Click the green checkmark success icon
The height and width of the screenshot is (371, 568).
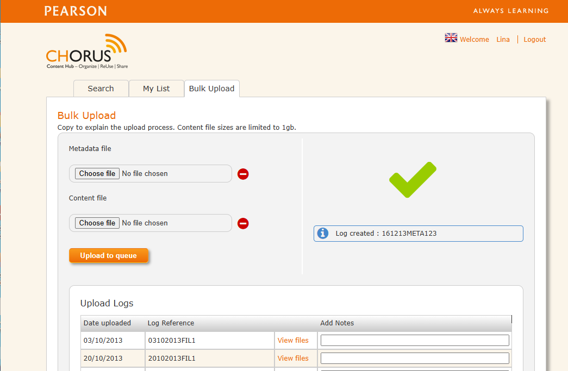[413, 180]
